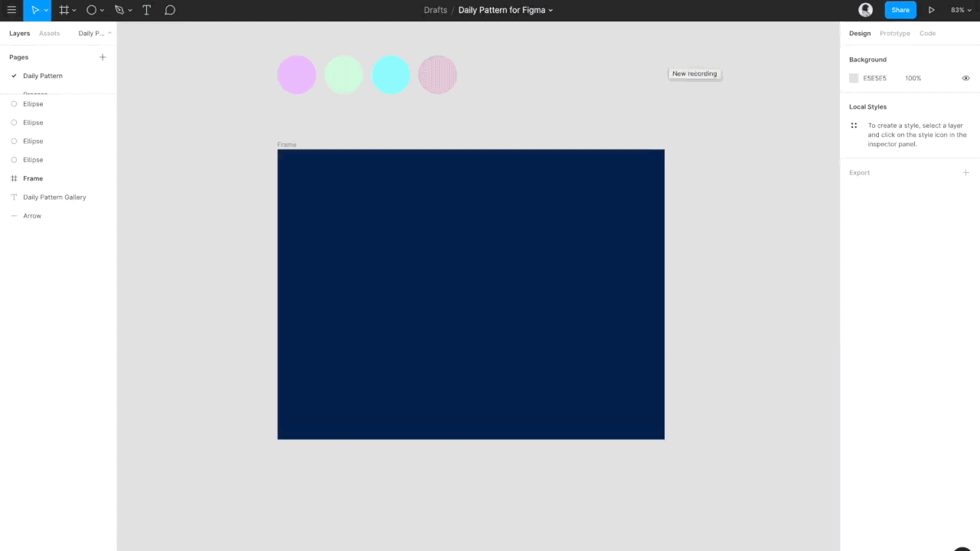The width and height of the screenshot is (980, 551).
Task: Add a new page with plus icon
Action: 103,57
